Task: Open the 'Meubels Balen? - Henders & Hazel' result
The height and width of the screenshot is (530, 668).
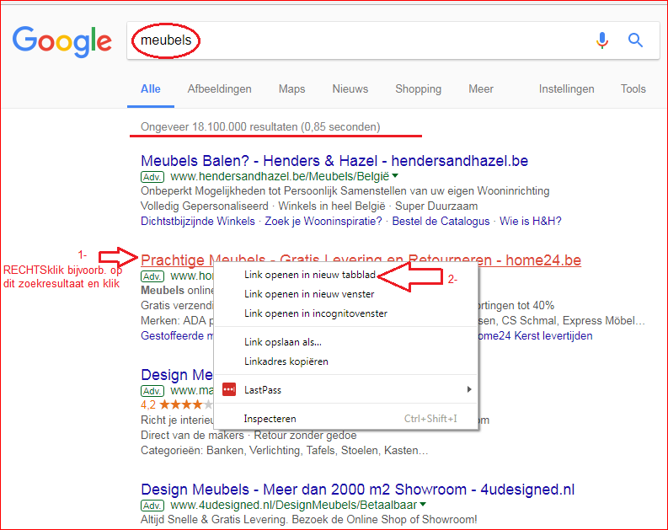Action: coord(334,160)
